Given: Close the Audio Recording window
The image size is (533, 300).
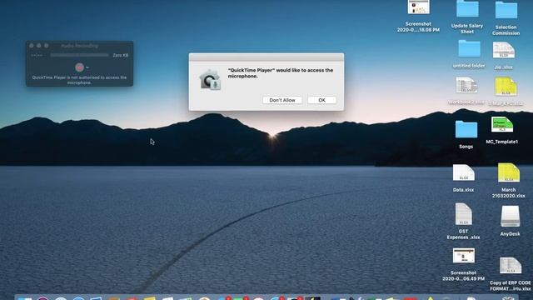Looking at the screenshot, I should click(32, 46).
